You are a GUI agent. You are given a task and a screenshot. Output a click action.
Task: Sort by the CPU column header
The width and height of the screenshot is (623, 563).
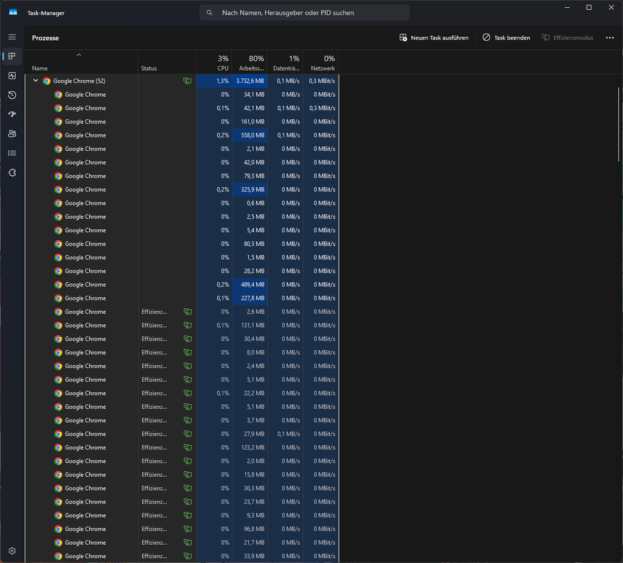point(214,62)
